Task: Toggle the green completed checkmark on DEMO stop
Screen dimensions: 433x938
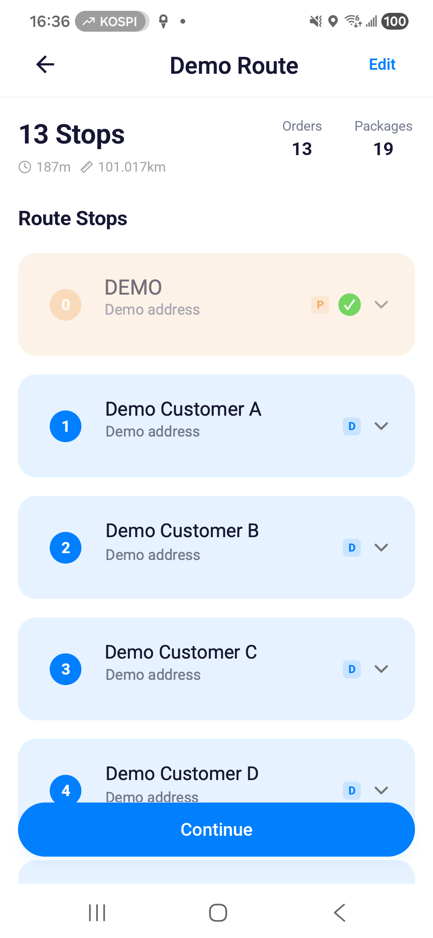Action: (350, 305)
